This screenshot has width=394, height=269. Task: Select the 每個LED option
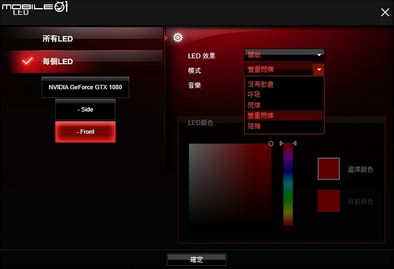(x=83, y=61)
